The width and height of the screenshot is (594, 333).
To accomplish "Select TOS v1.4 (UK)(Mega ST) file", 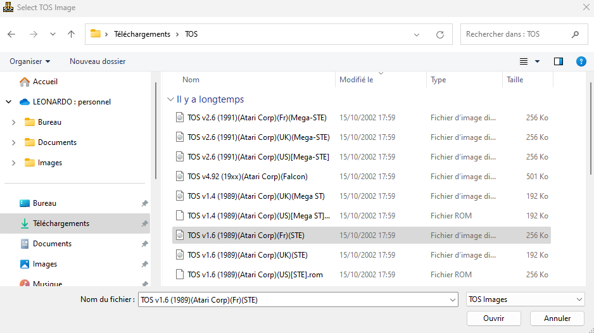I will point(362,196).
